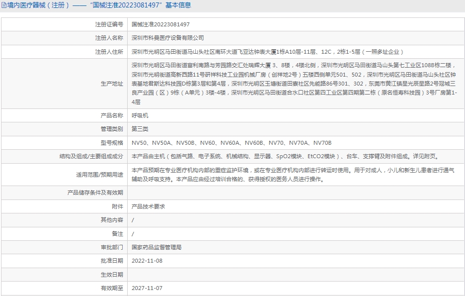465x296 pixels.
Task: Select the model list starting with NV50
Action: pyautogui.click(x=232, y=143)
